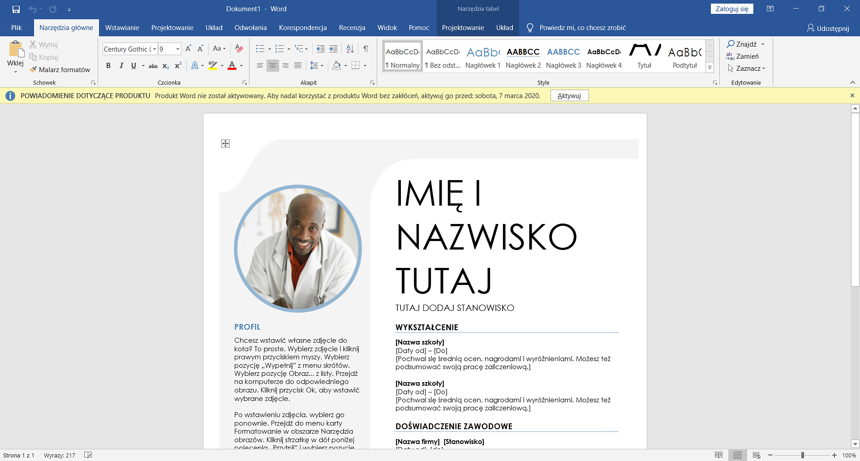Apply superscript formatting
The height and width of the screenshot is (461, 860).
click(x=178, y=66)
